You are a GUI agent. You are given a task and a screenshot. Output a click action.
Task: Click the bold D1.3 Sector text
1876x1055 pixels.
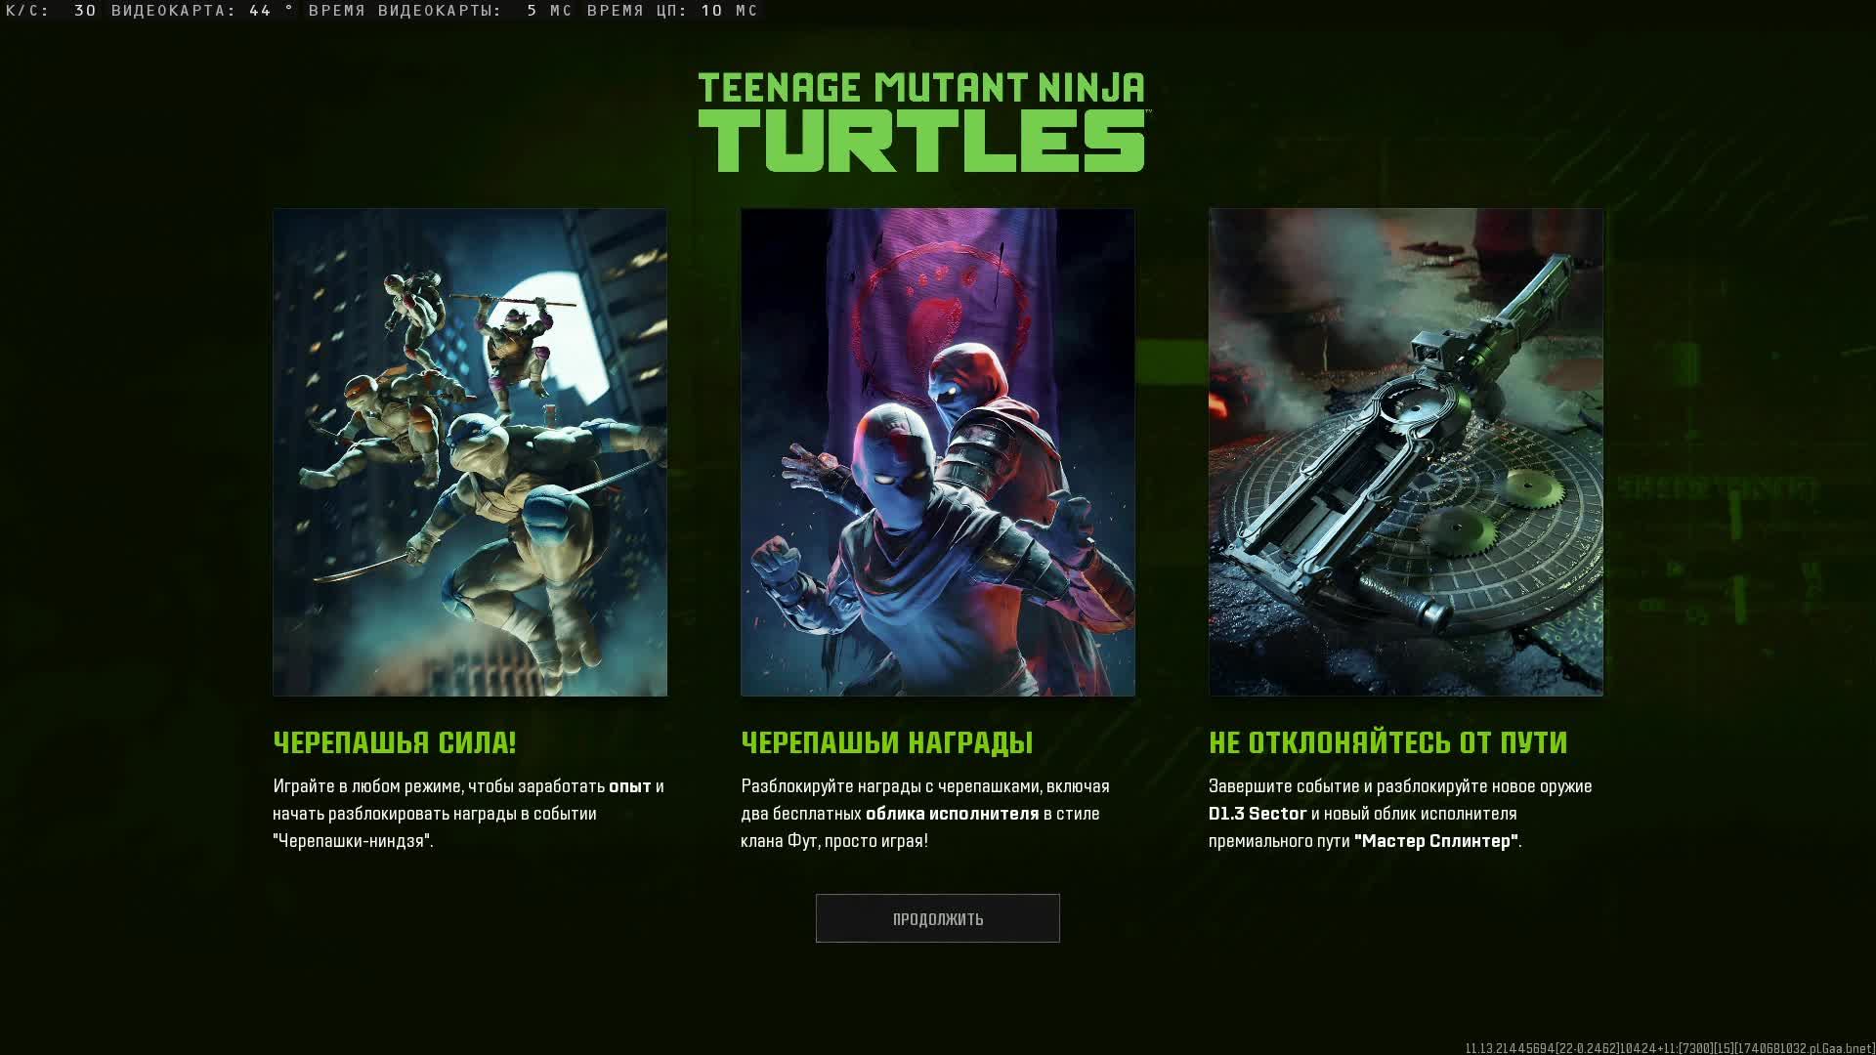click(x=1257, y=814)
